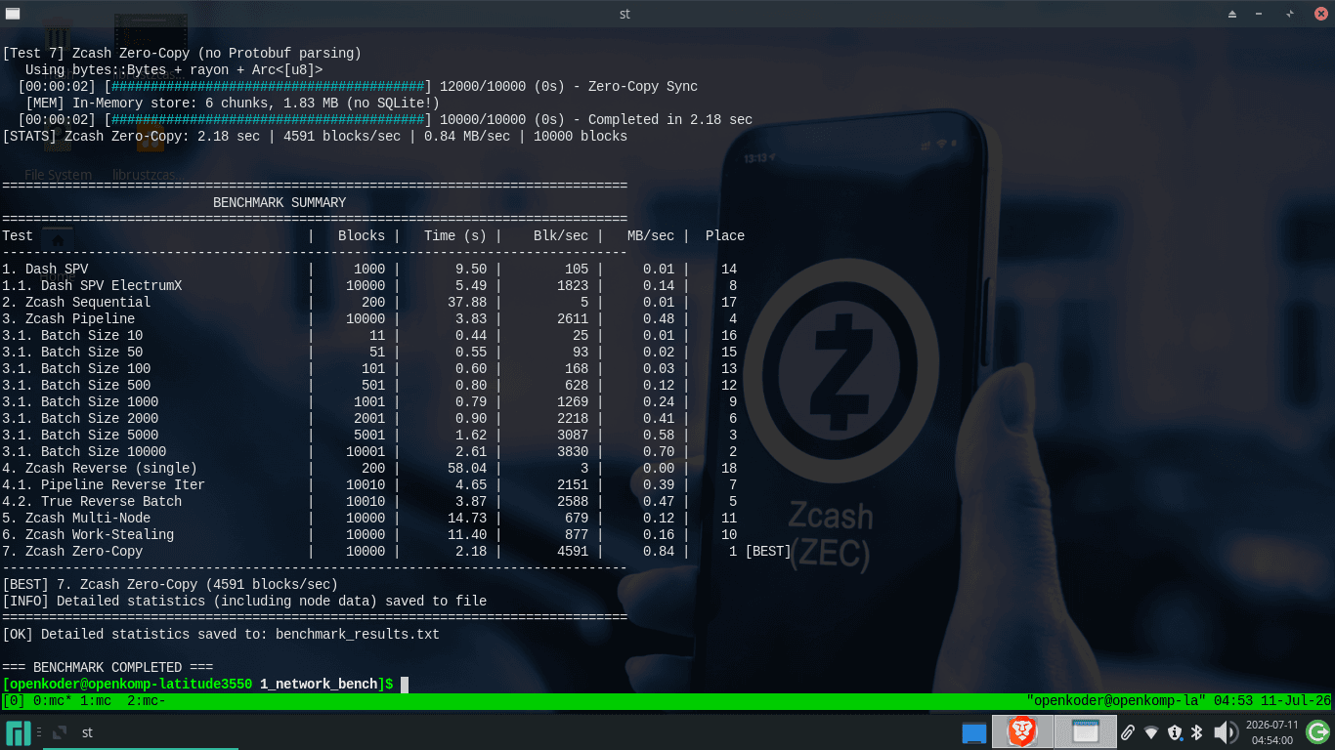
Task: Open the Wi-Fi network tray icon
Action: 1151,732
